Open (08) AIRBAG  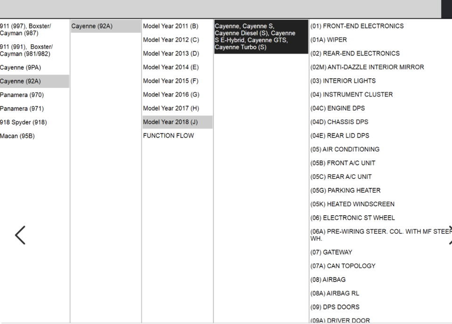[x=328, y=280]
